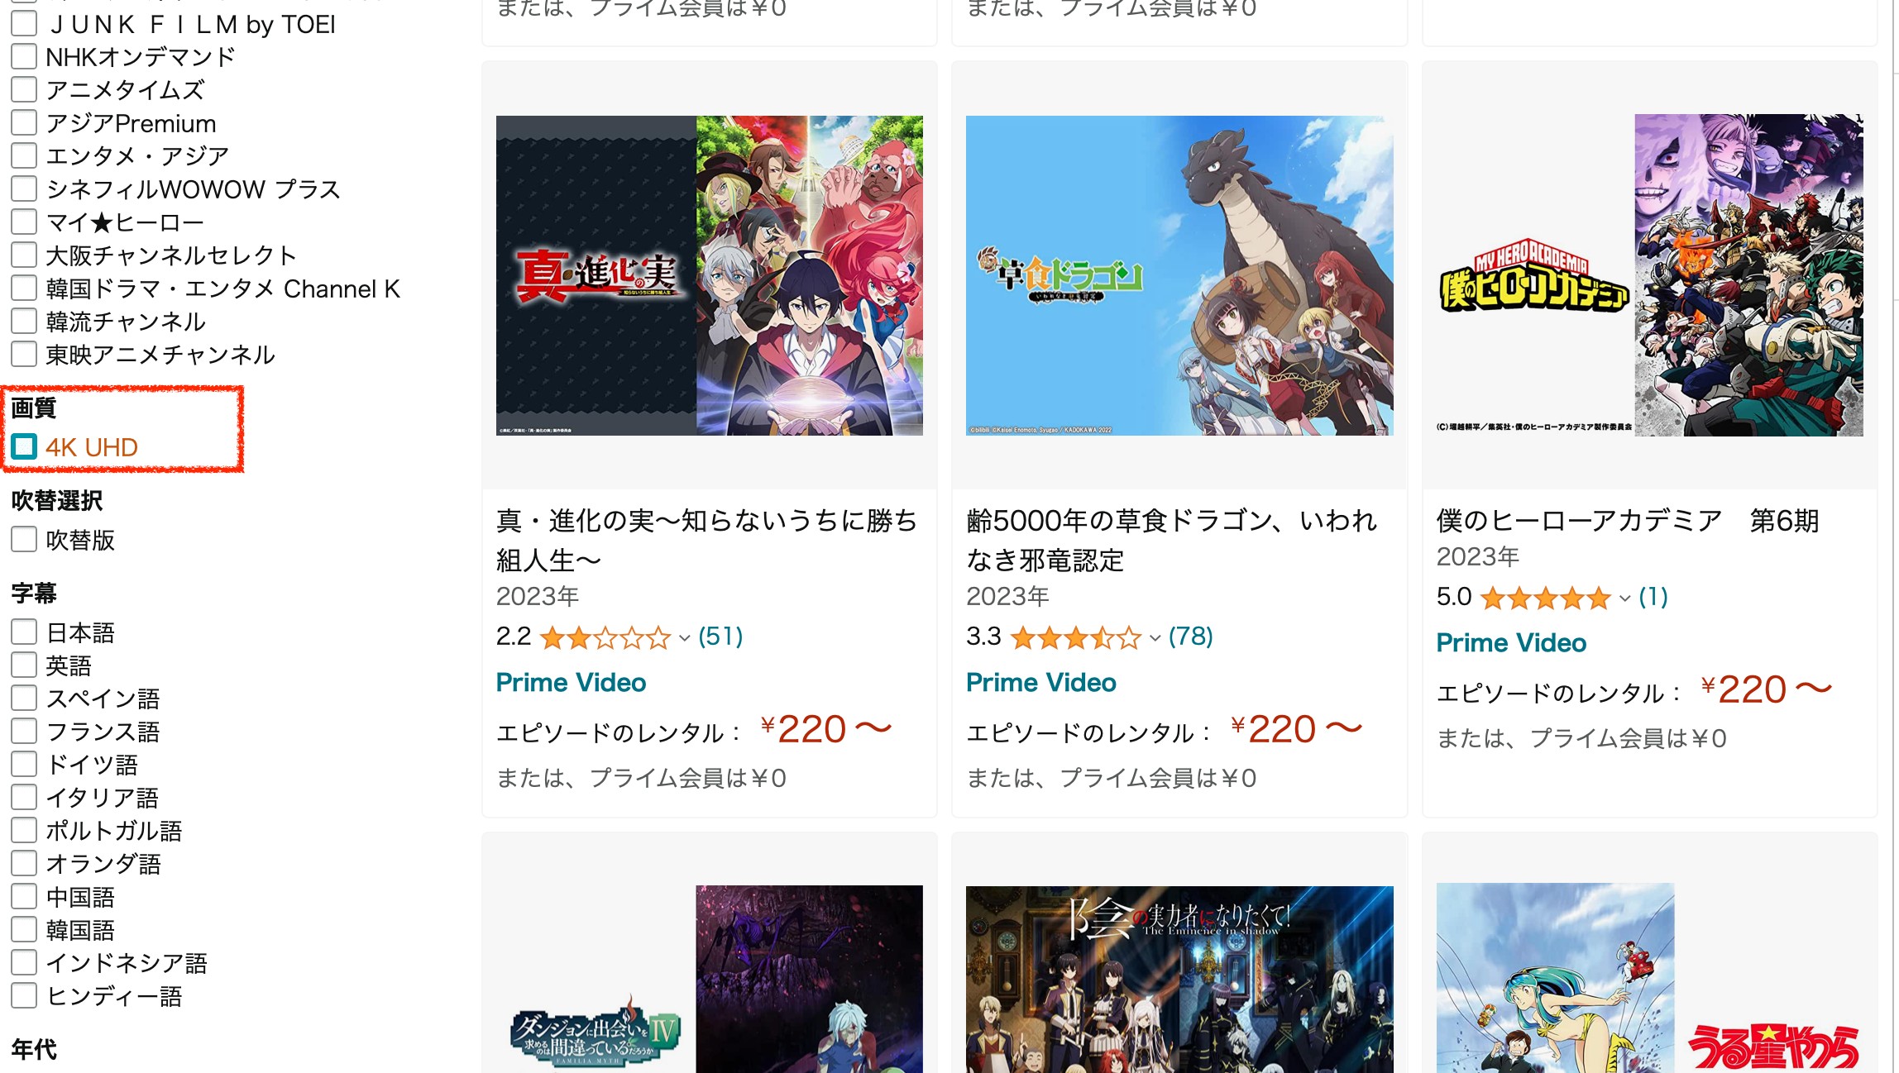
Task: Tick the 日本語 subtitle checkbox
Action: click(x=24, y=632)
